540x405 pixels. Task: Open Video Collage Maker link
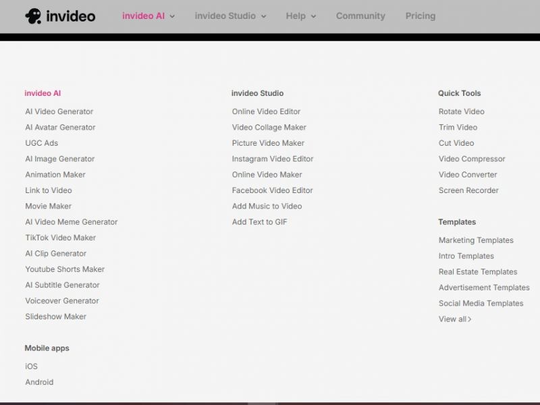(x=269, y=128)
